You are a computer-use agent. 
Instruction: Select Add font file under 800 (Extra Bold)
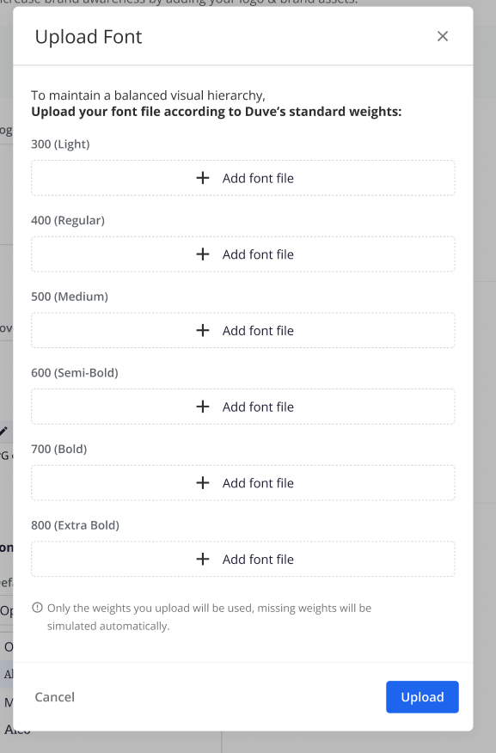(x=256, y=559)
